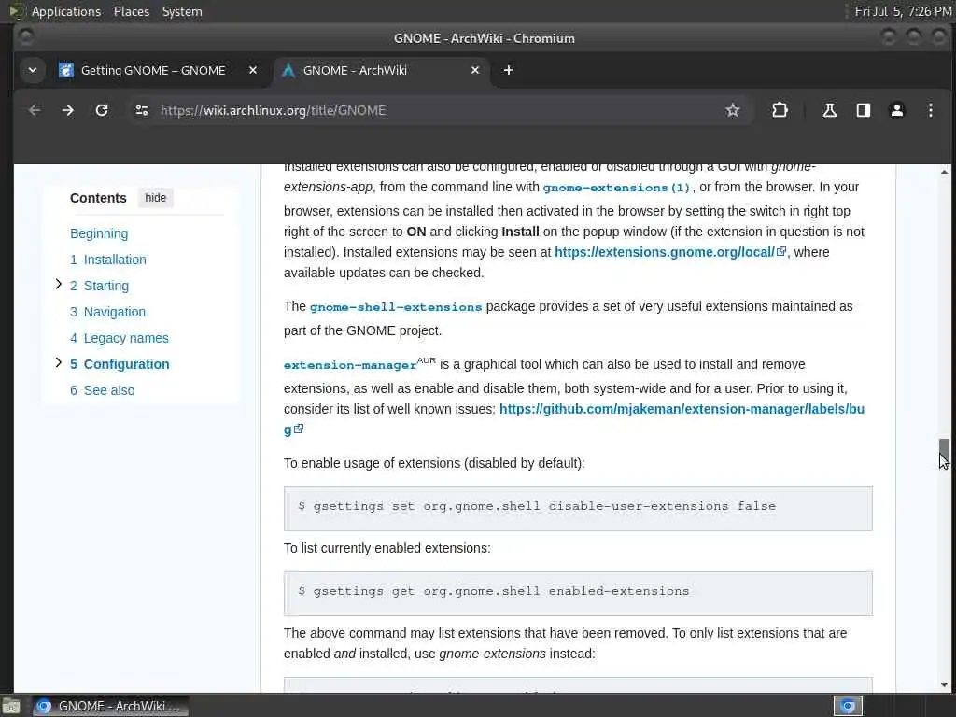Click the window menu button in title bar
The height and width of the screenshot is (717, 956).
pos(25,37)
